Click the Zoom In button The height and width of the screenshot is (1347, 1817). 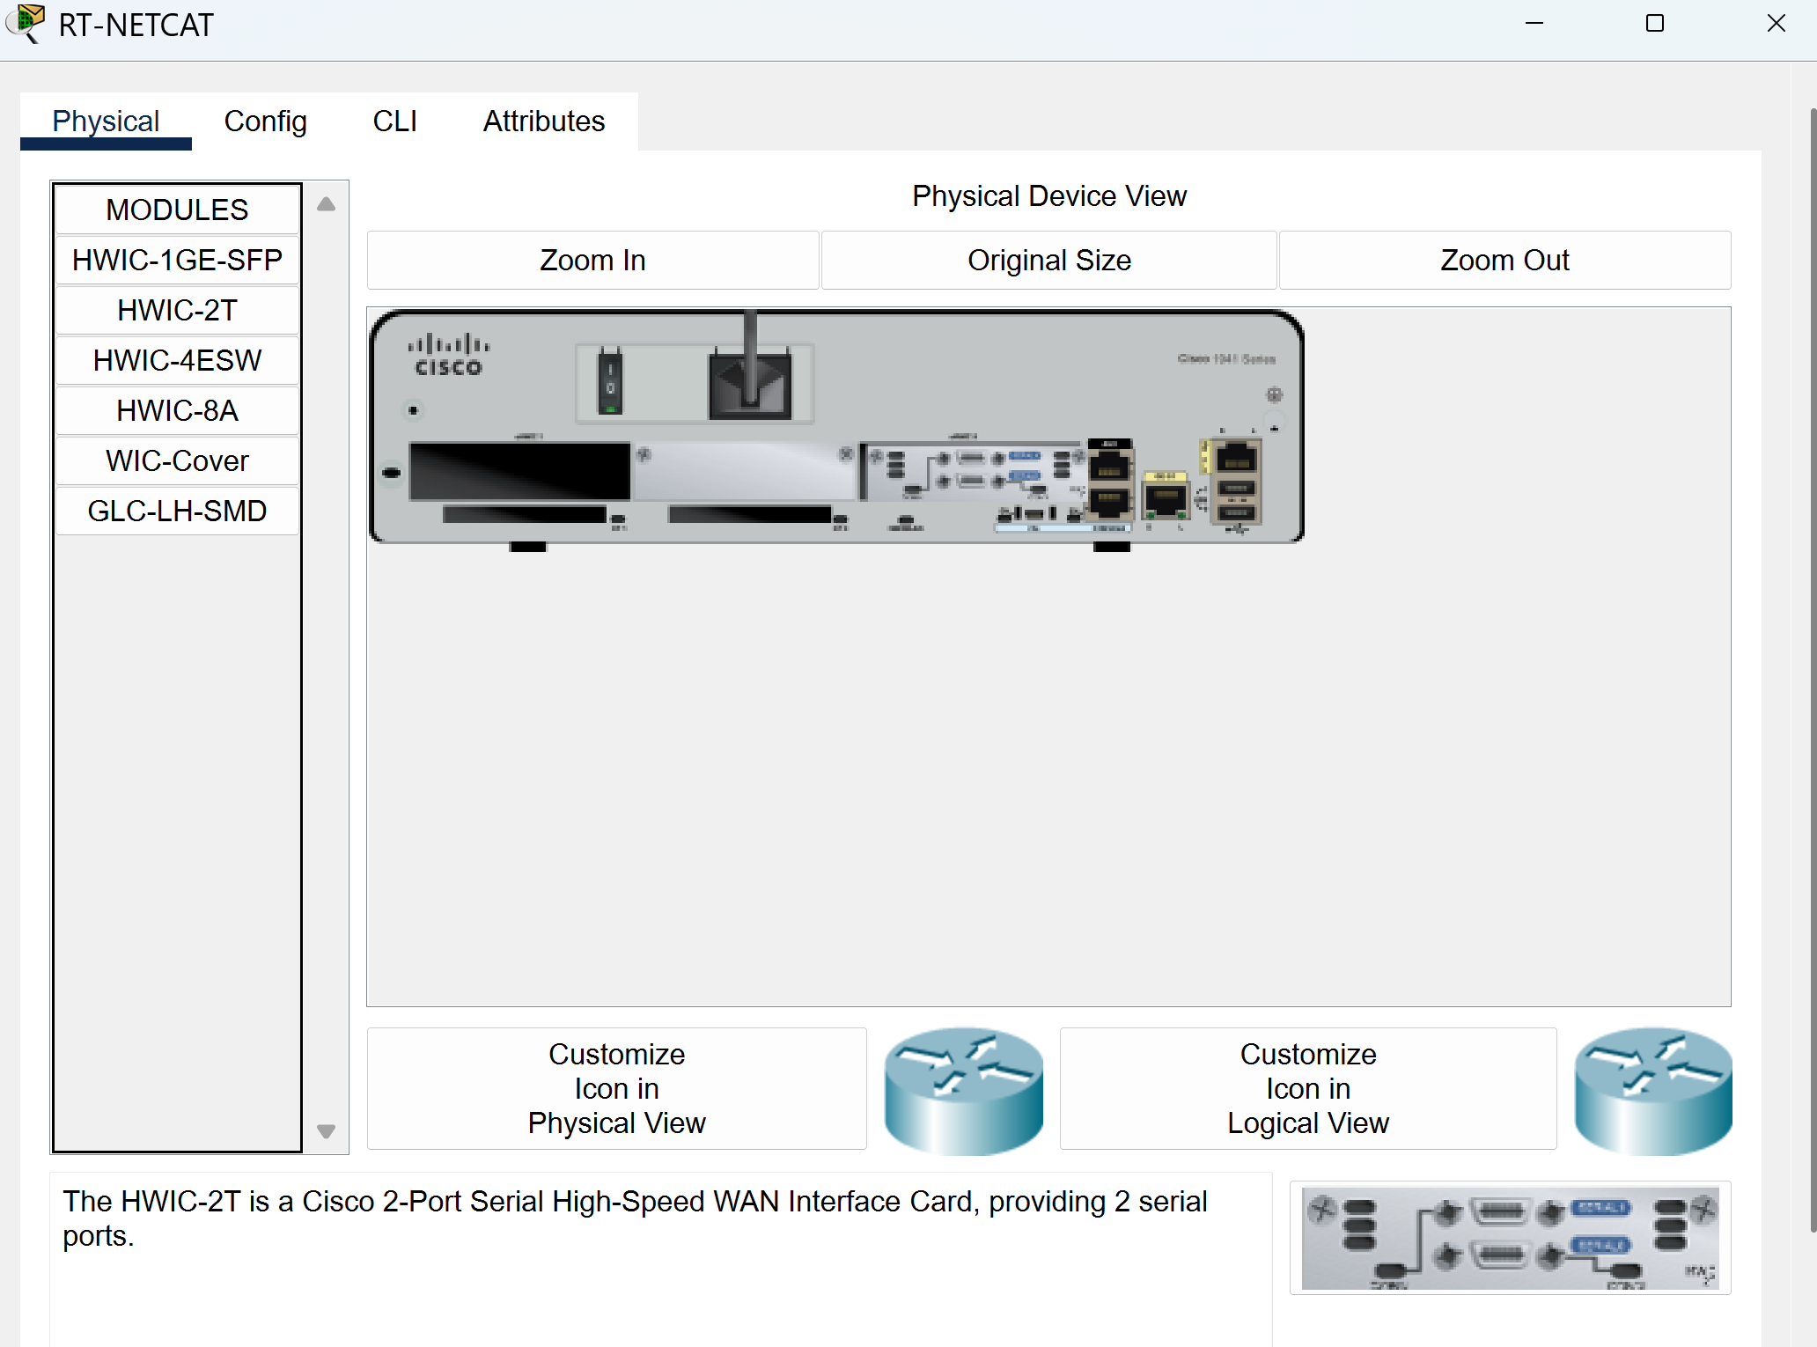[x=592, y=260]
